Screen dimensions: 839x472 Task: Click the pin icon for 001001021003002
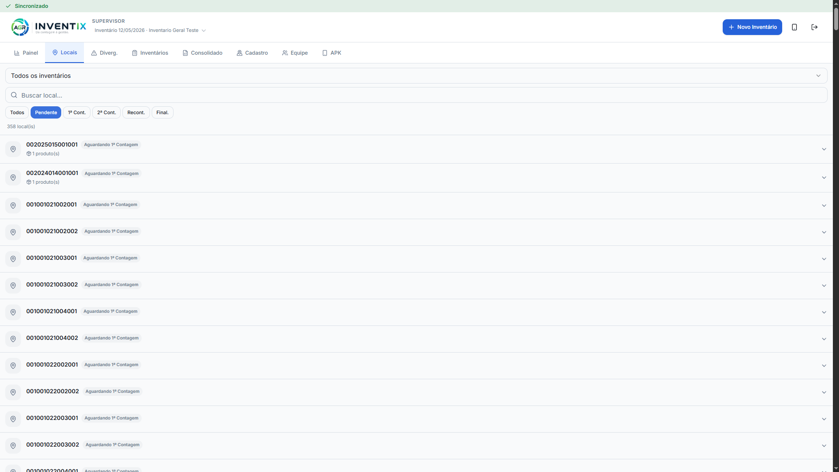13,286
